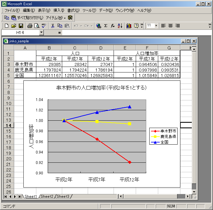Click the horizontal scrollbar left arrow
The width and height of the screenshot is (213, 210).
tap(121, 196)
